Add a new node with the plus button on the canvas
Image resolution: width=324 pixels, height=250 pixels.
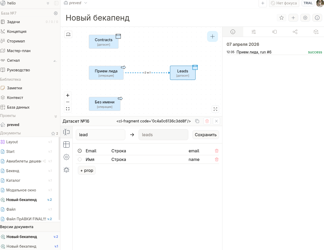[x=212, y=36]
